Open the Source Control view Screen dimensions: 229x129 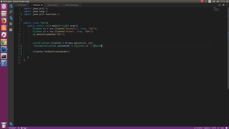click(x=11, y=18)
